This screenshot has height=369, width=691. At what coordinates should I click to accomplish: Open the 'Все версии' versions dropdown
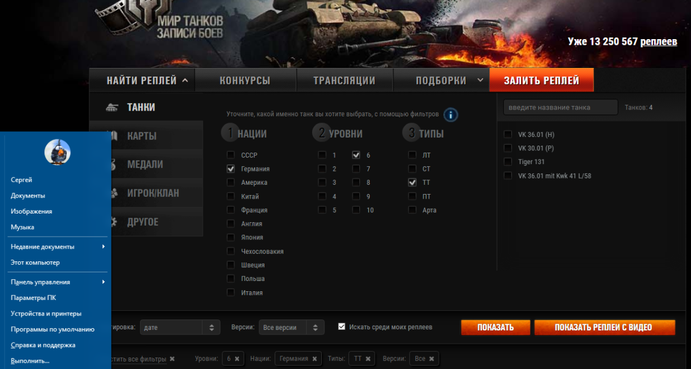point(291,327)
